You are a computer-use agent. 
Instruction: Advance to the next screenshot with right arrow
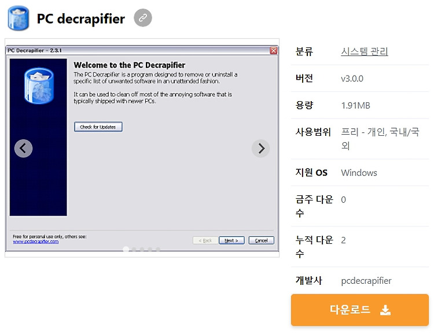261,149
